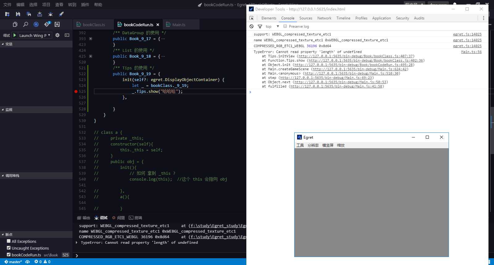Expand folded code at line 425

[x=90, y=56]
